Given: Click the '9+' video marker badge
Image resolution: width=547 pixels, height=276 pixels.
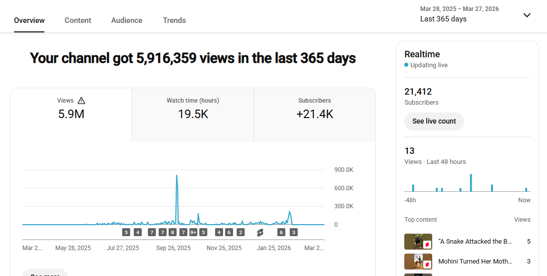Looking at the screenshot, I should [193, 232].
